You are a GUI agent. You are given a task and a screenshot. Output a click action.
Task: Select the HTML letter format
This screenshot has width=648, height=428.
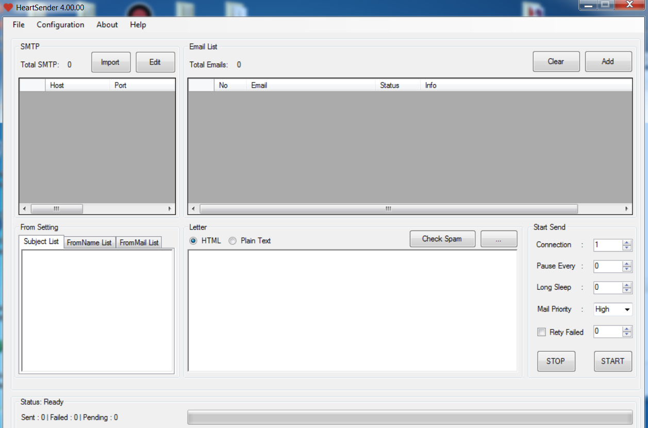193,241
